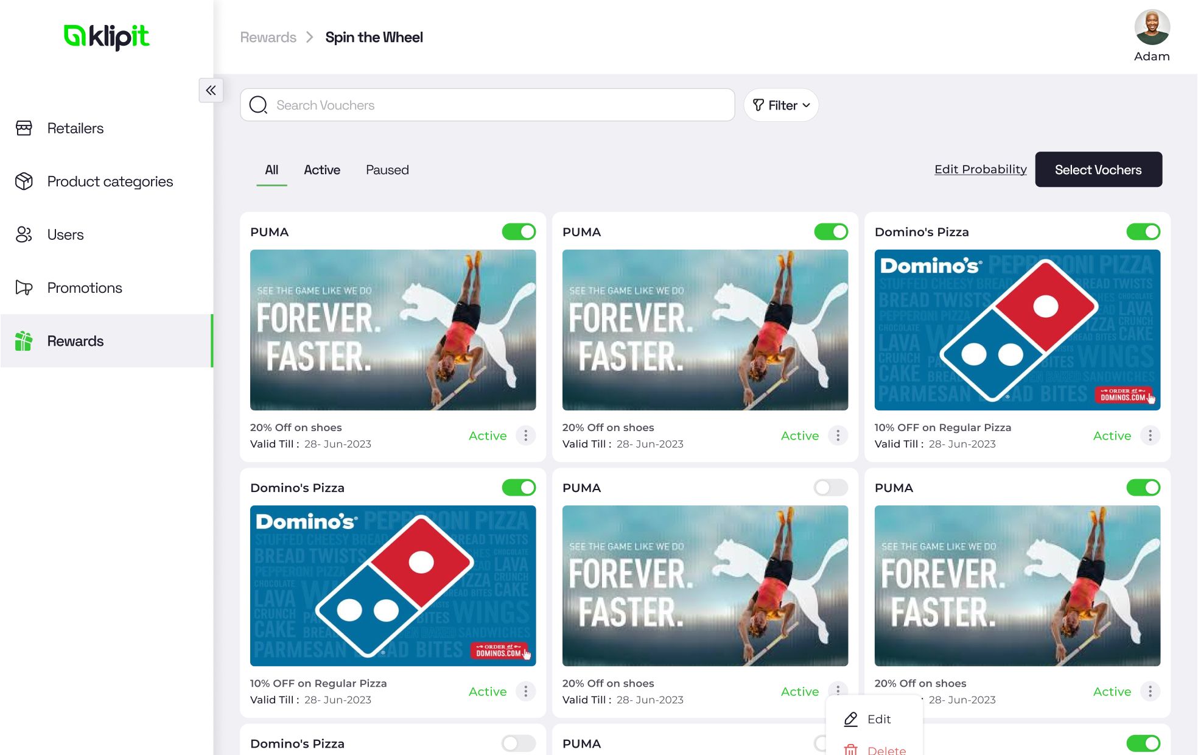The image size is (1198, 755).
Task: Click '10% OFF on Regular Pizza' in second row
Action: click(318, 683)
